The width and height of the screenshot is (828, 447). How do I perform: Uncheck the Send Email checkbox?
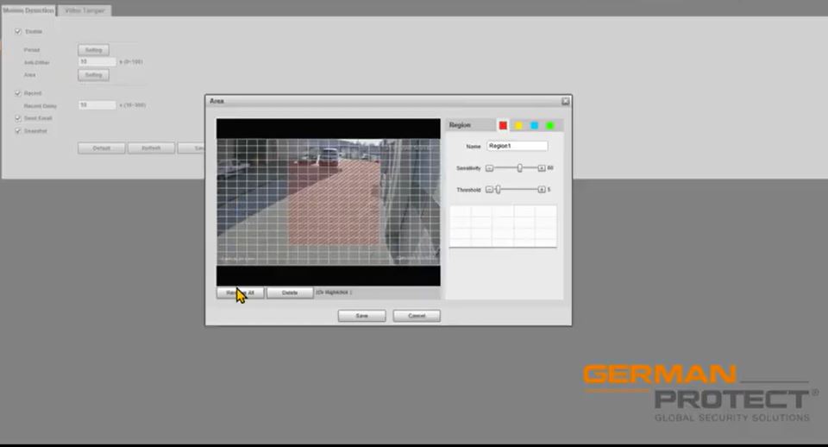pyautogui.click(x=18, y=118)
